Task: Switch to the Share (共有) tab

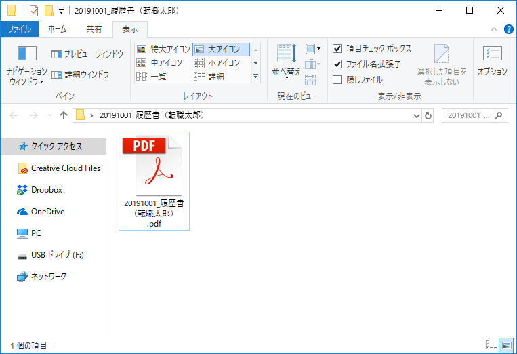Action: point(94,29)
